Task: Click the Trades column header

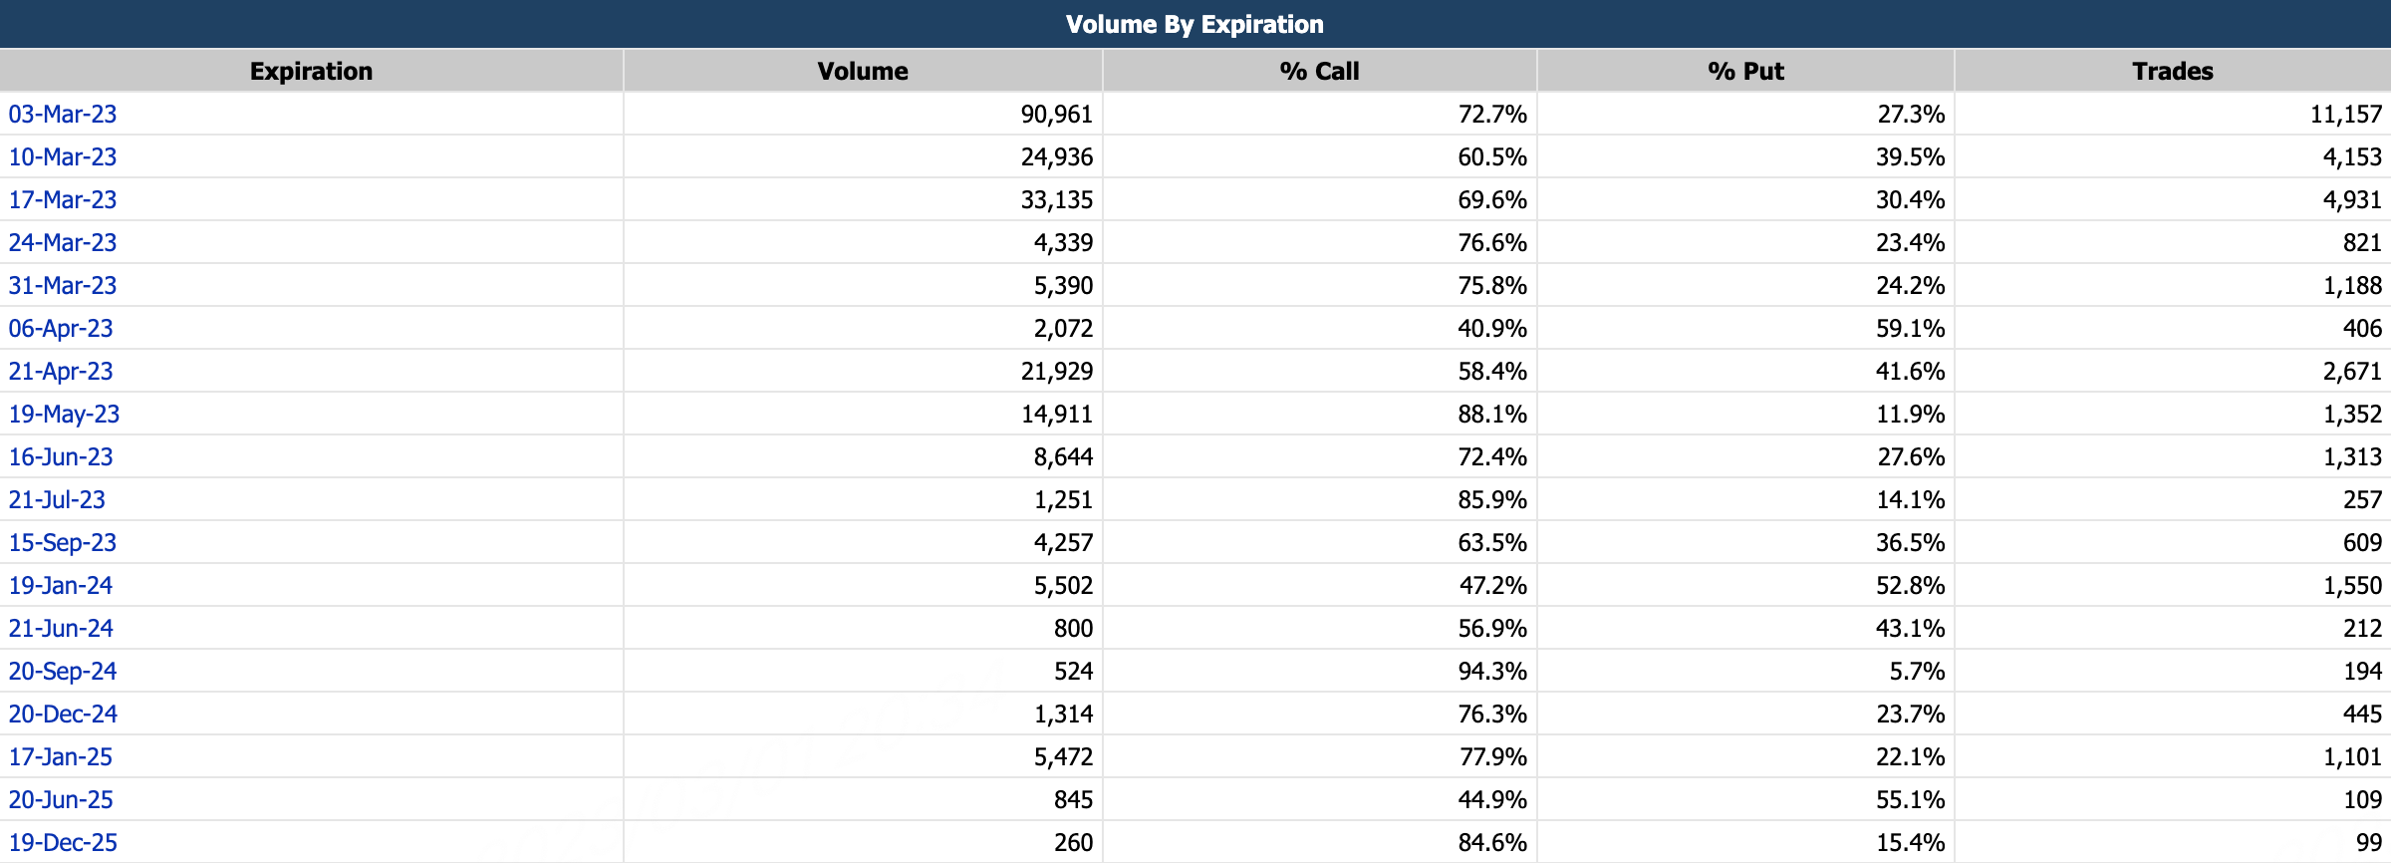Action: (2172, 72)
